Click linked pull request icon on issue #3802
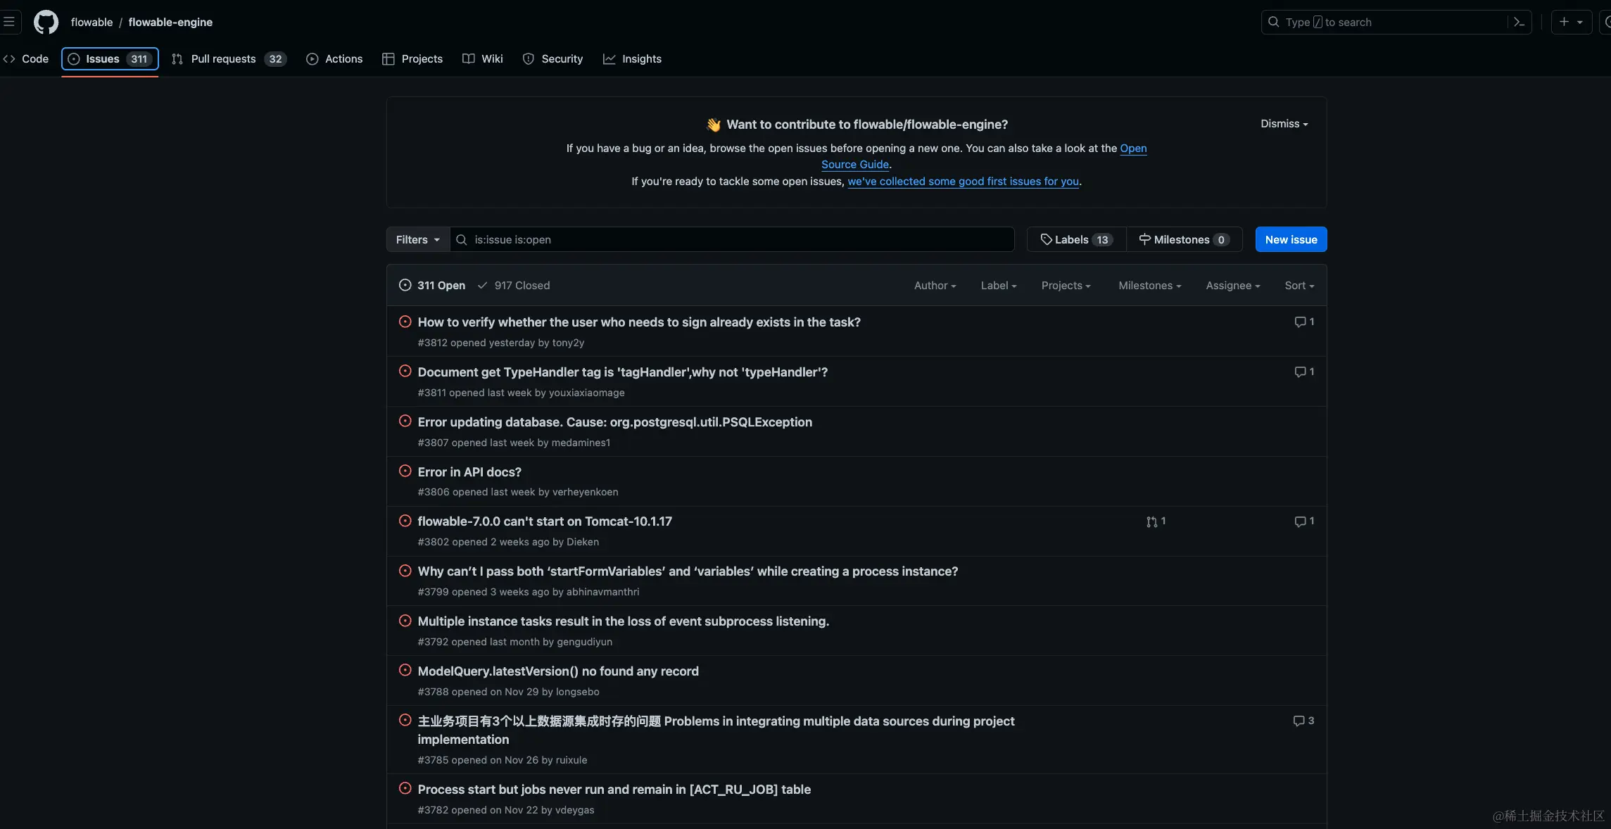1611x829 pixels. 1151,521
